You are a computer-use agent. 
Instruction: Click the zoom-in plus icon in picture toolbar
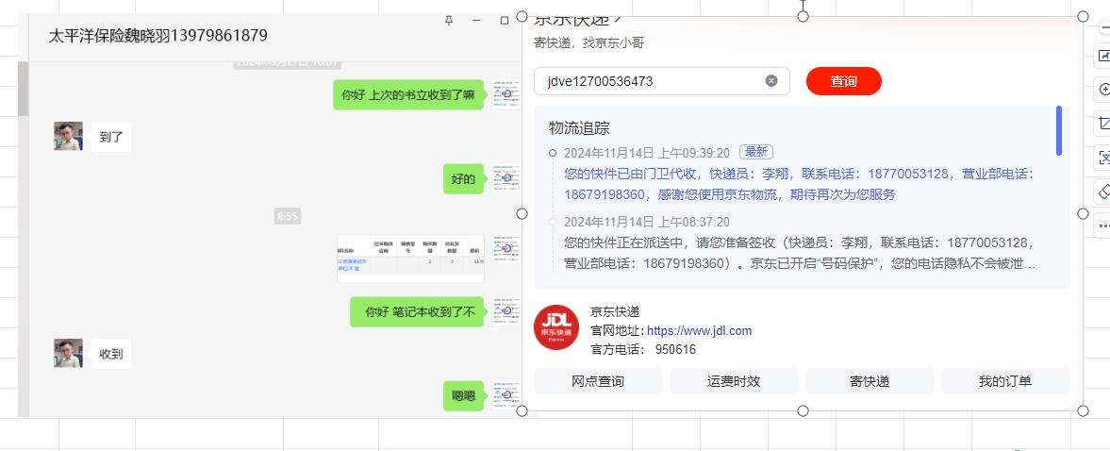tap(1103, 90)
